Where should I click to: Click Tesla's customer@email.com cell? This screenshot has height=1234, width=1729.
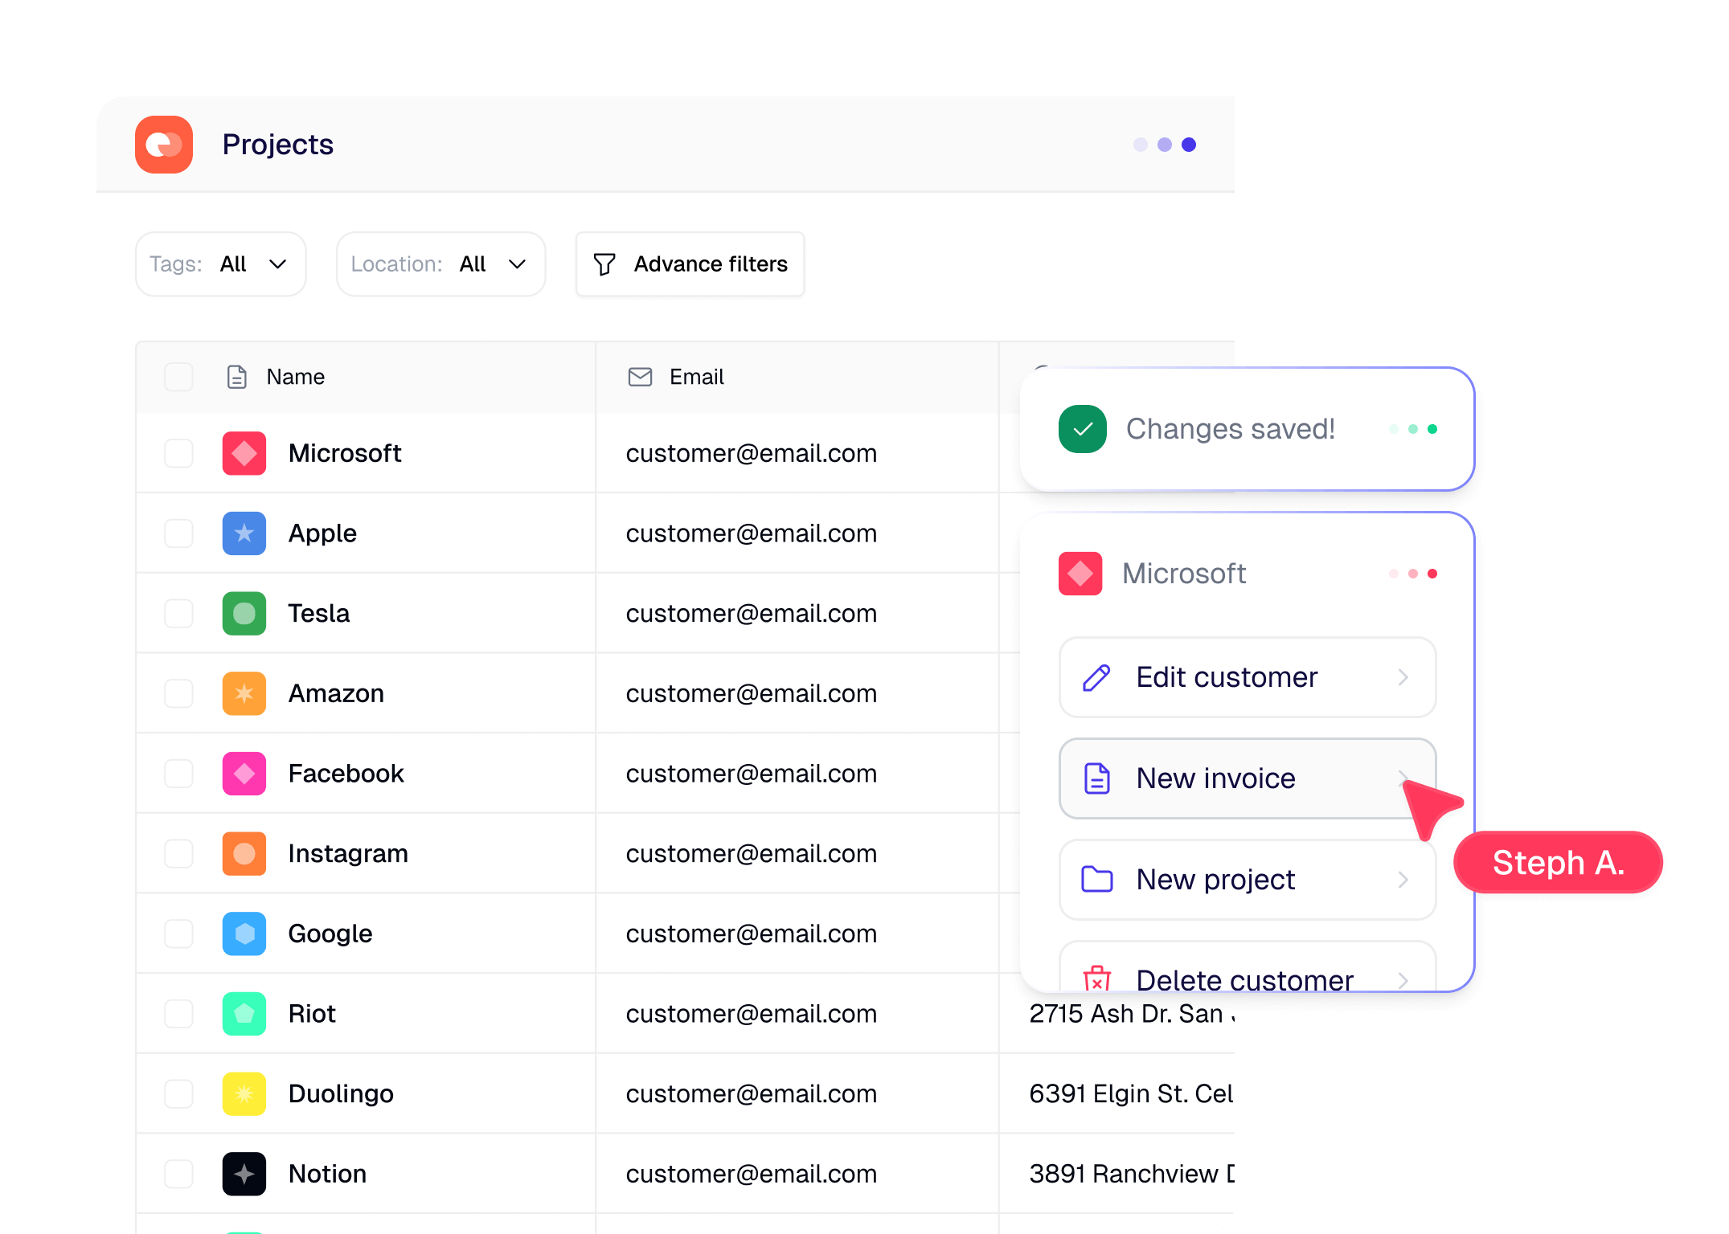tap(752, 614)
